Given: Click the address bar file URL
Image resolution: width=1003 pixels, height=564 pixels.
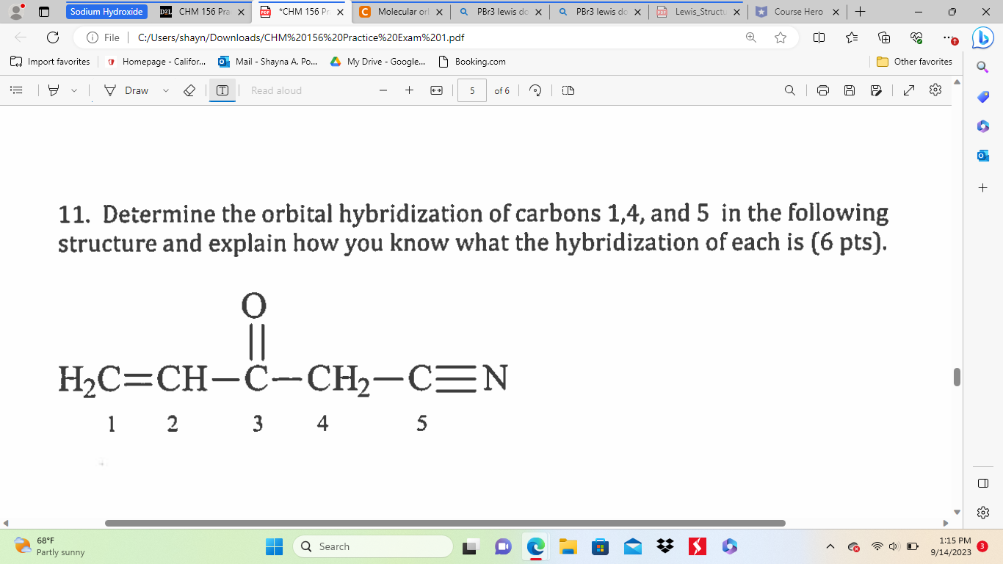Looking at the screenshot, I should coord(301,37).
